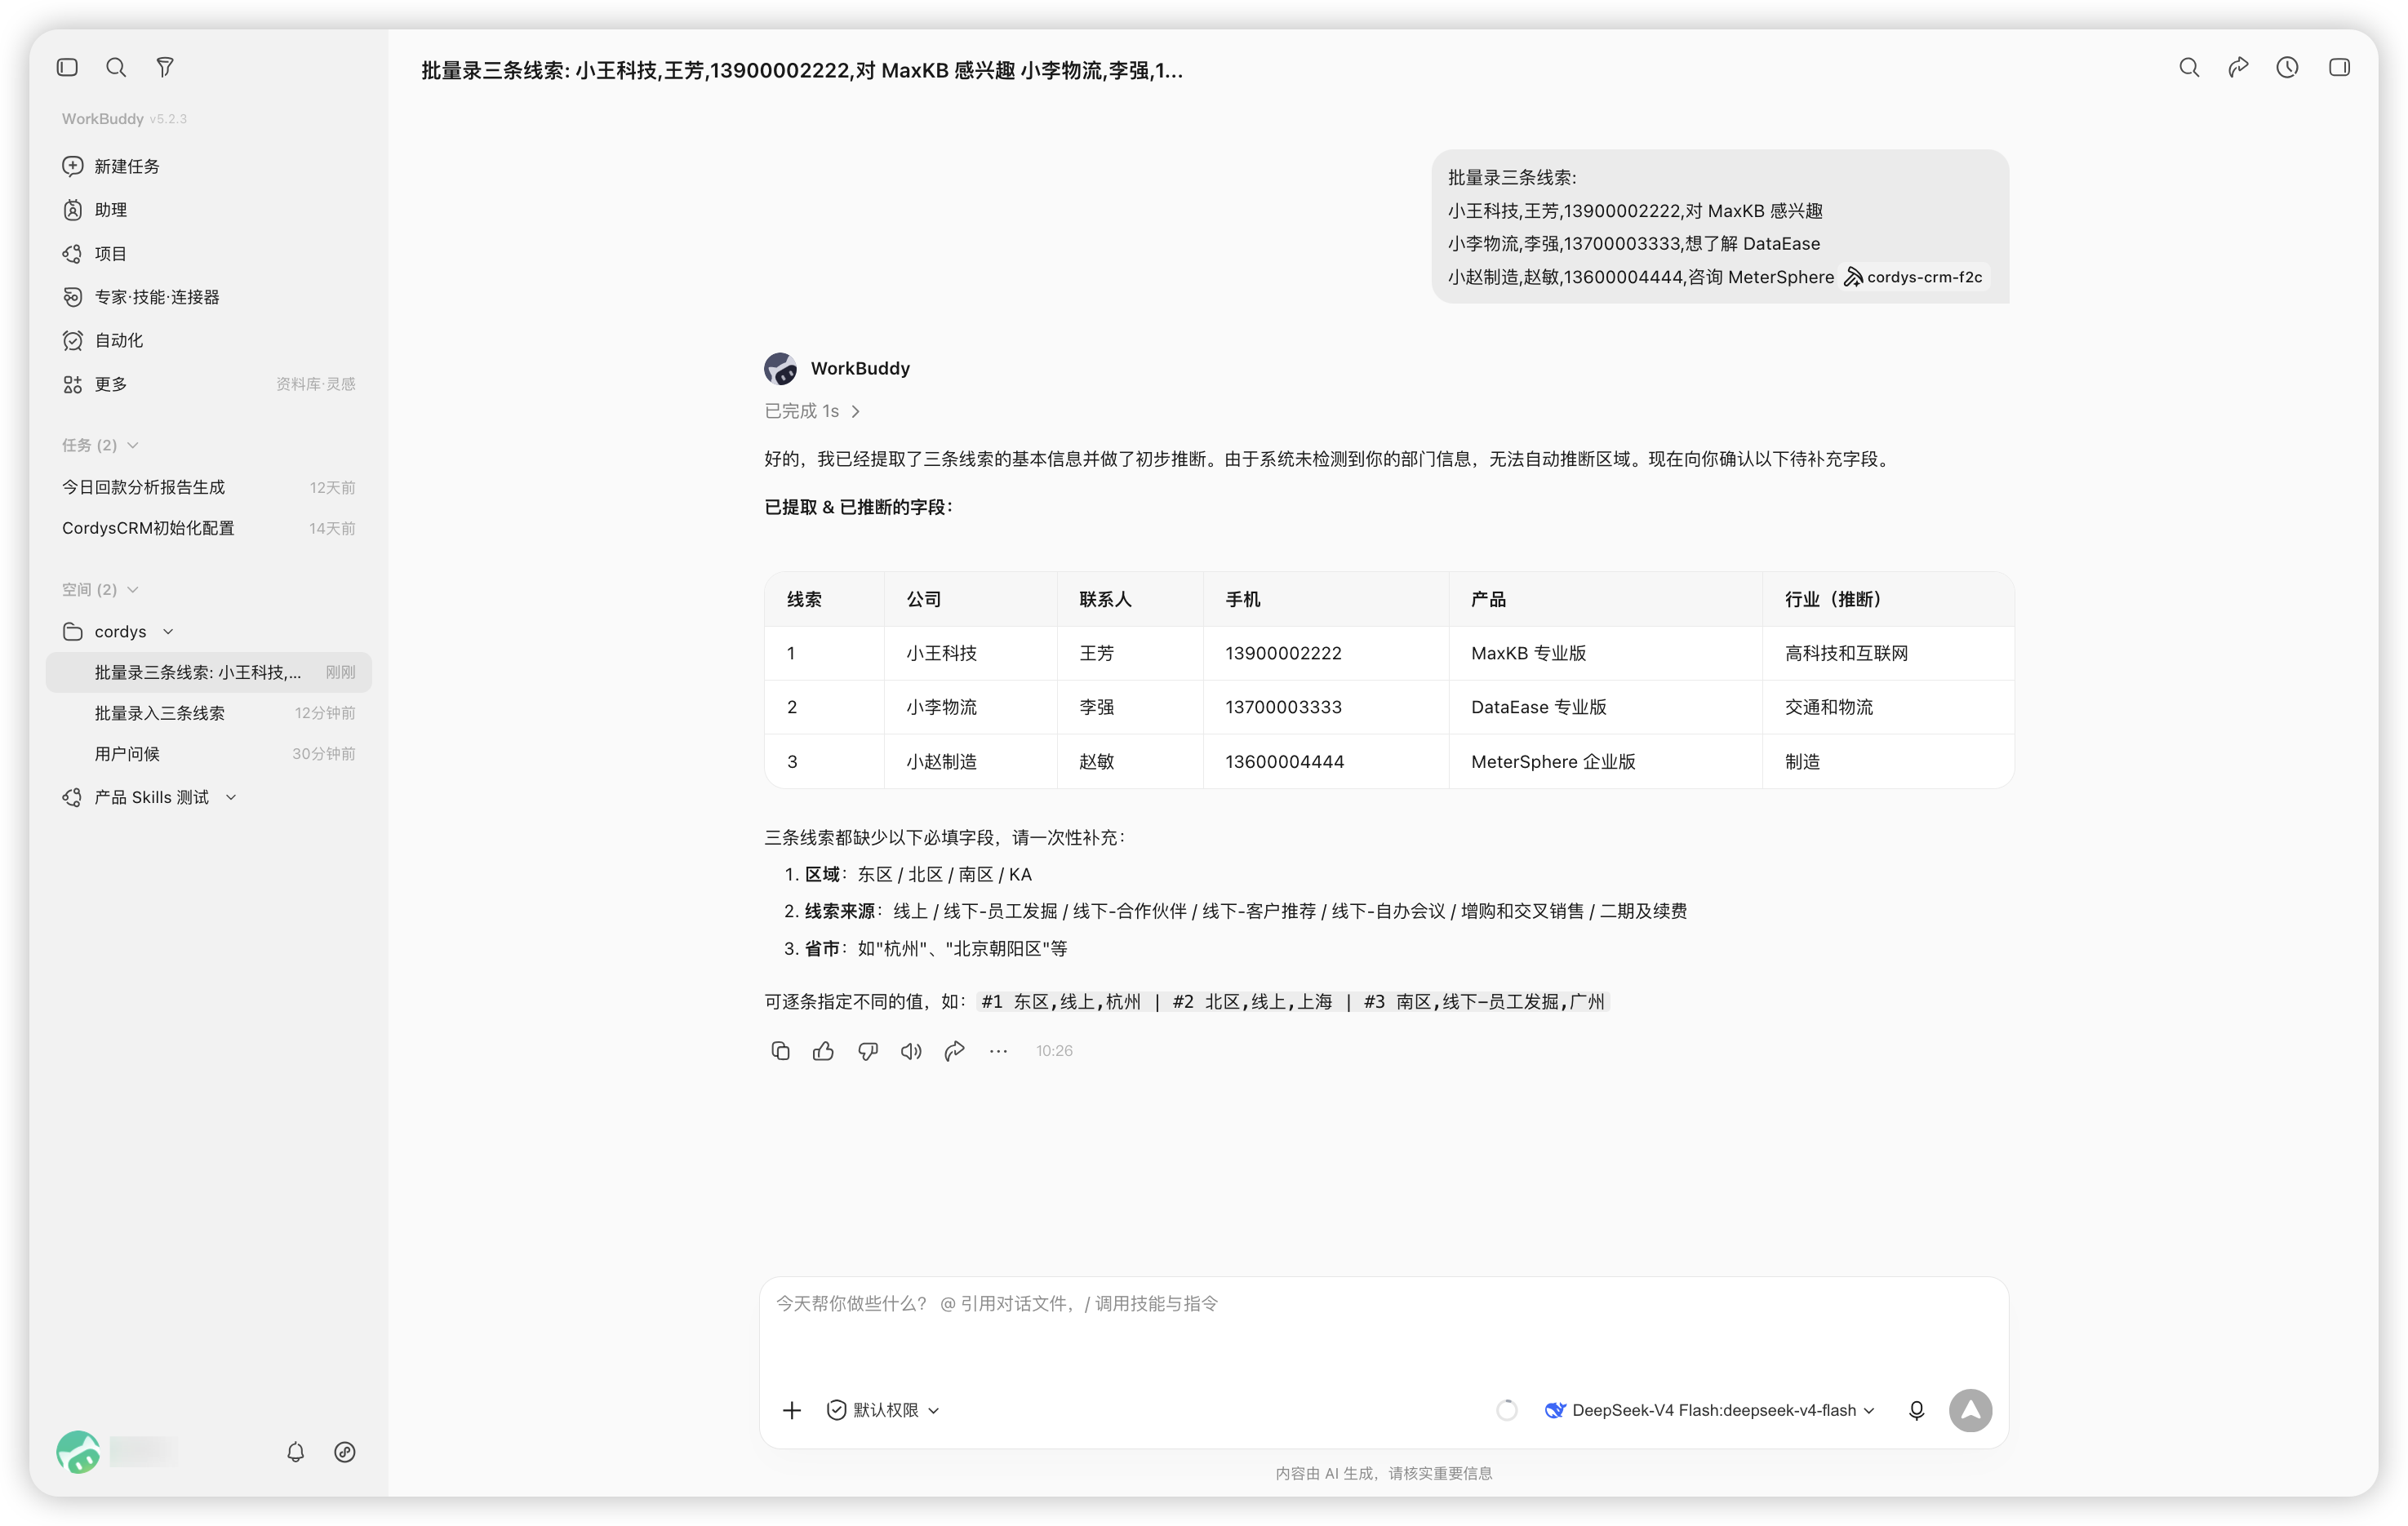The height and width of the screenshot is (1526, 2408).
Task: Share conversation via top-right arrow icon
Action: point(2238,67)
